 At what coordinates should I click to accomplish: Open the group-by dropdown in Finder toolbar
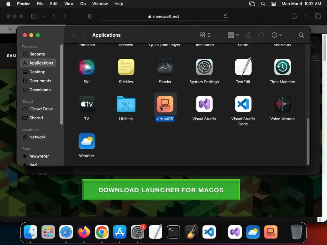click(233, 35)
